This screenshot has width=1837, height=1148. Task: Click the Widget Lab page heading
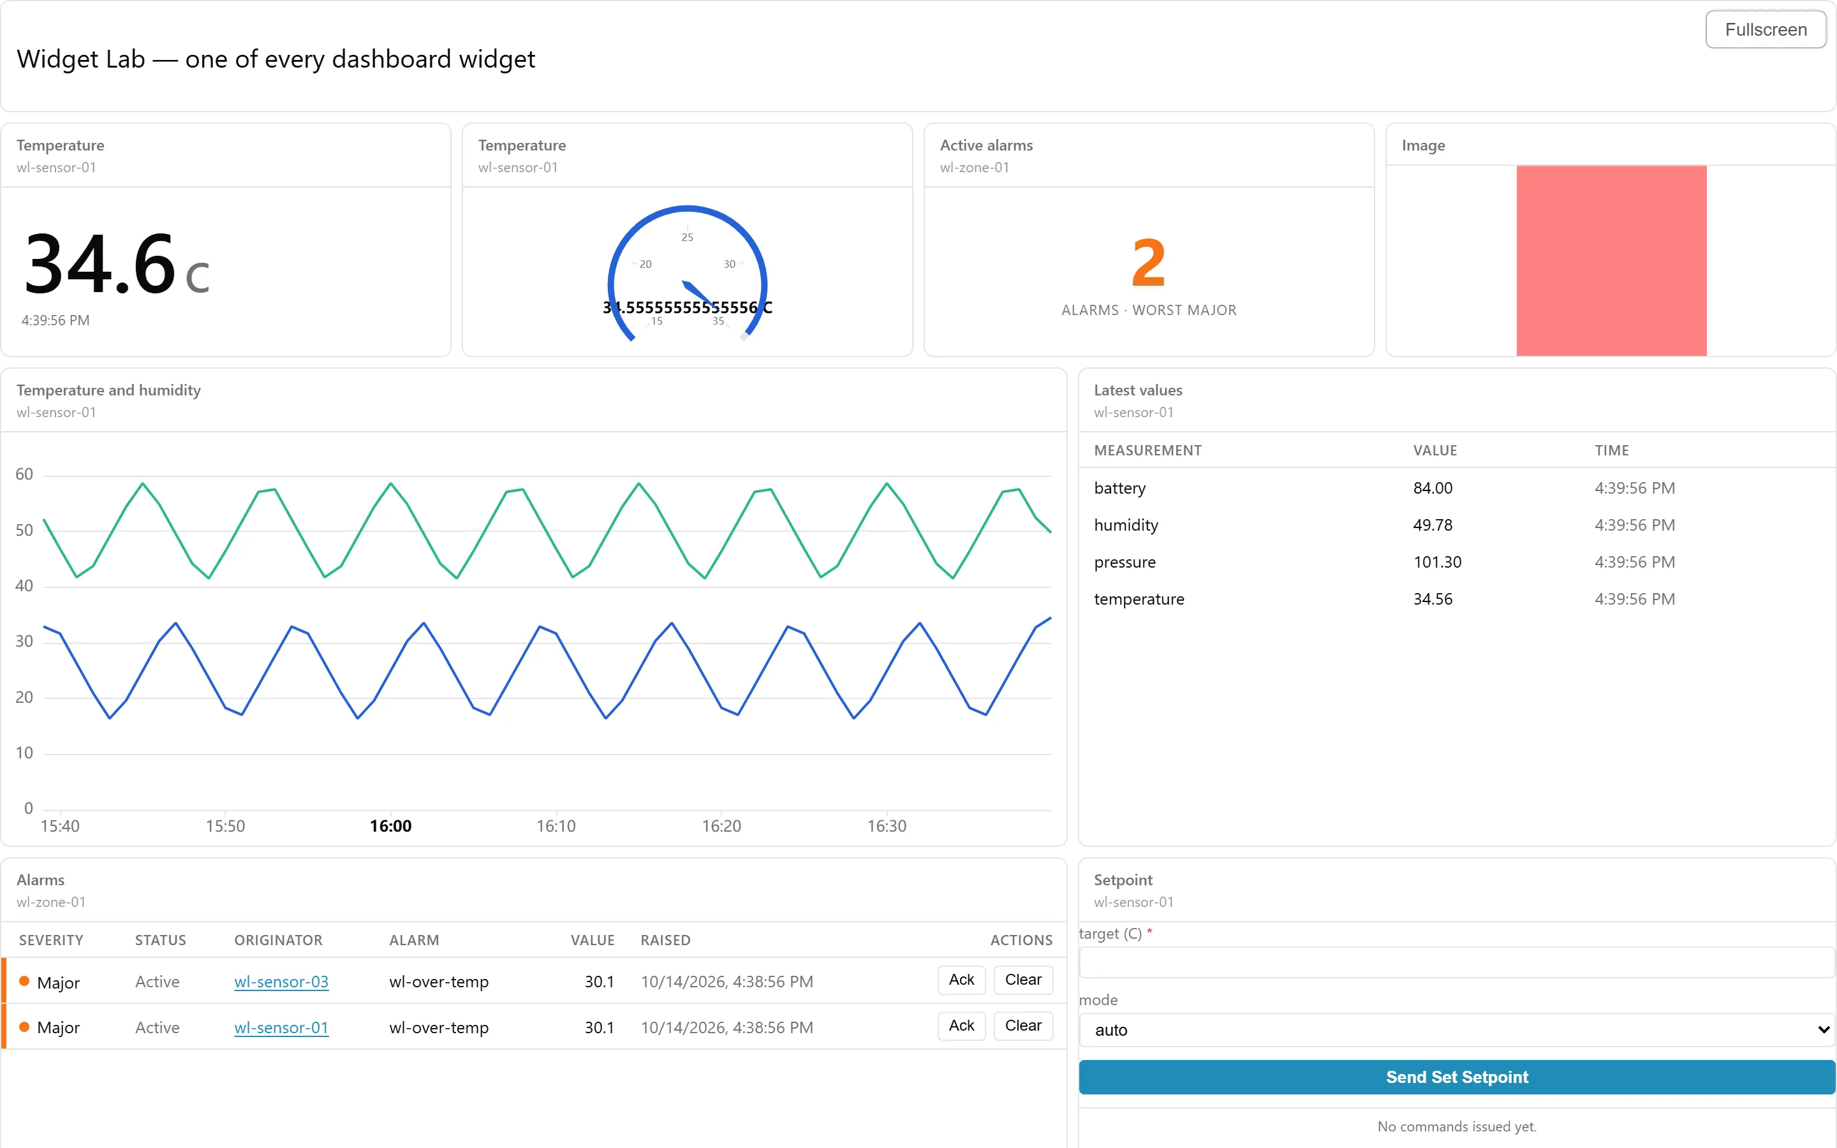click(276, 59)
